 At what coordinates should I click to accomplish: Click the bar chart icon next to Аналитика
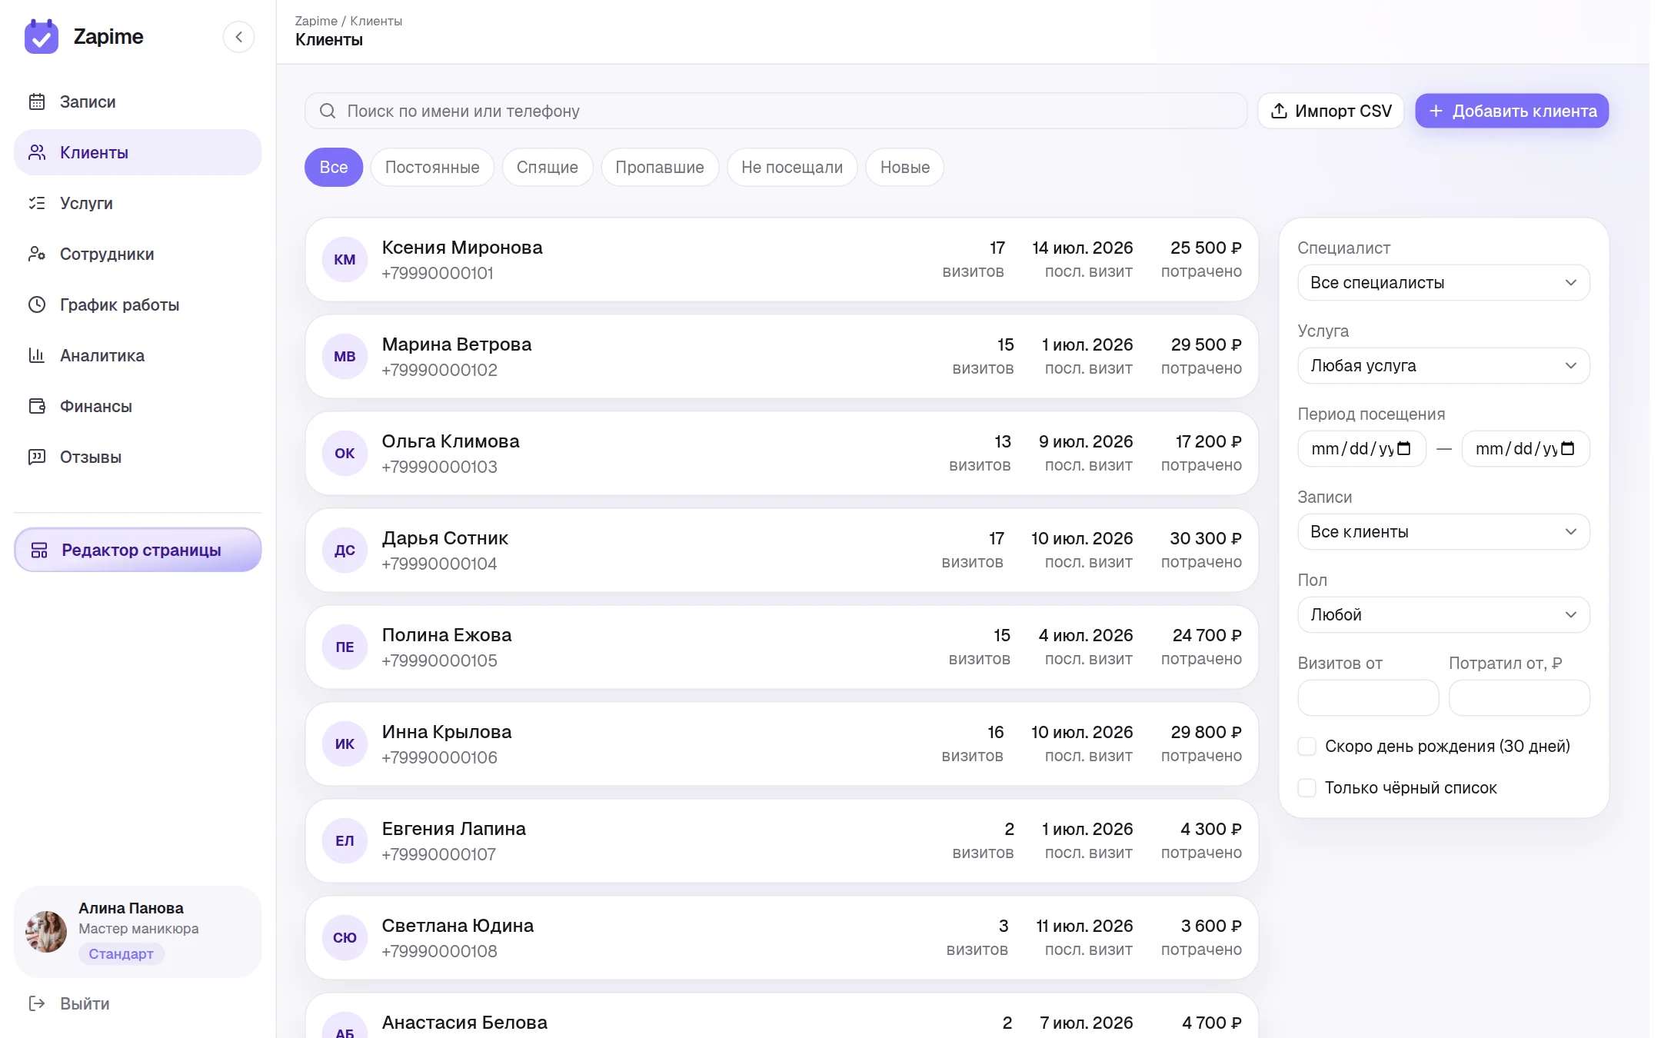[x=37, y=355]
